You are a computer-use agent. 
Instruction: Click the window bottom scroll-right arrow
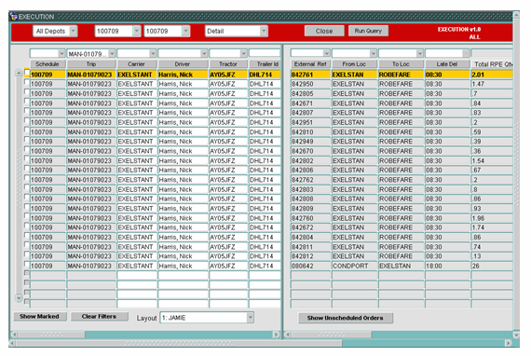[508, 343]
